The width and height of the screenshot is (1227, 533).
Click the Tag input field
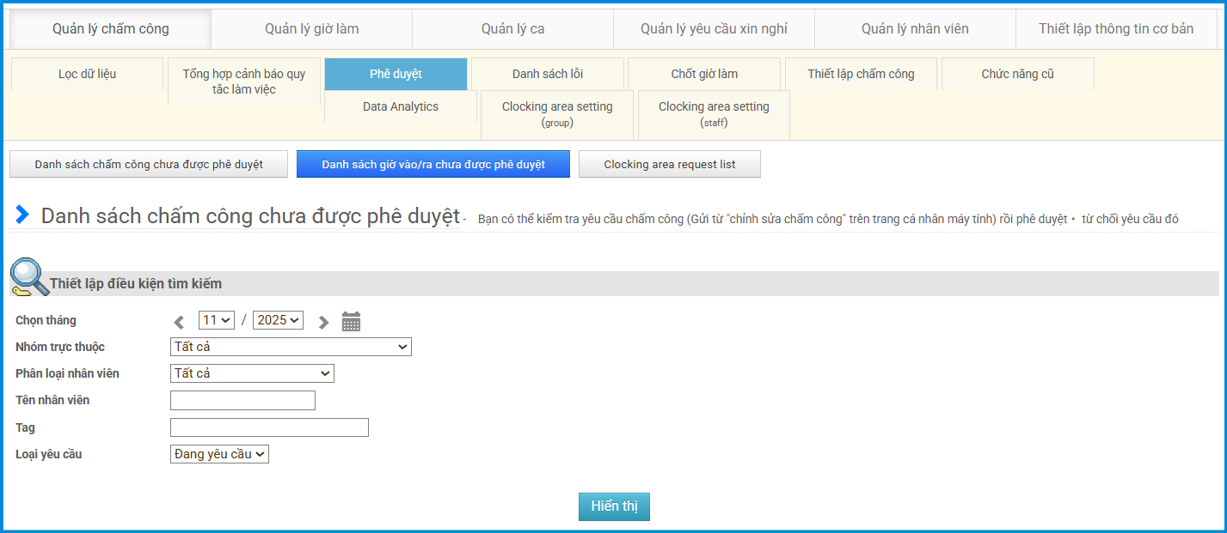click(269, 427)
